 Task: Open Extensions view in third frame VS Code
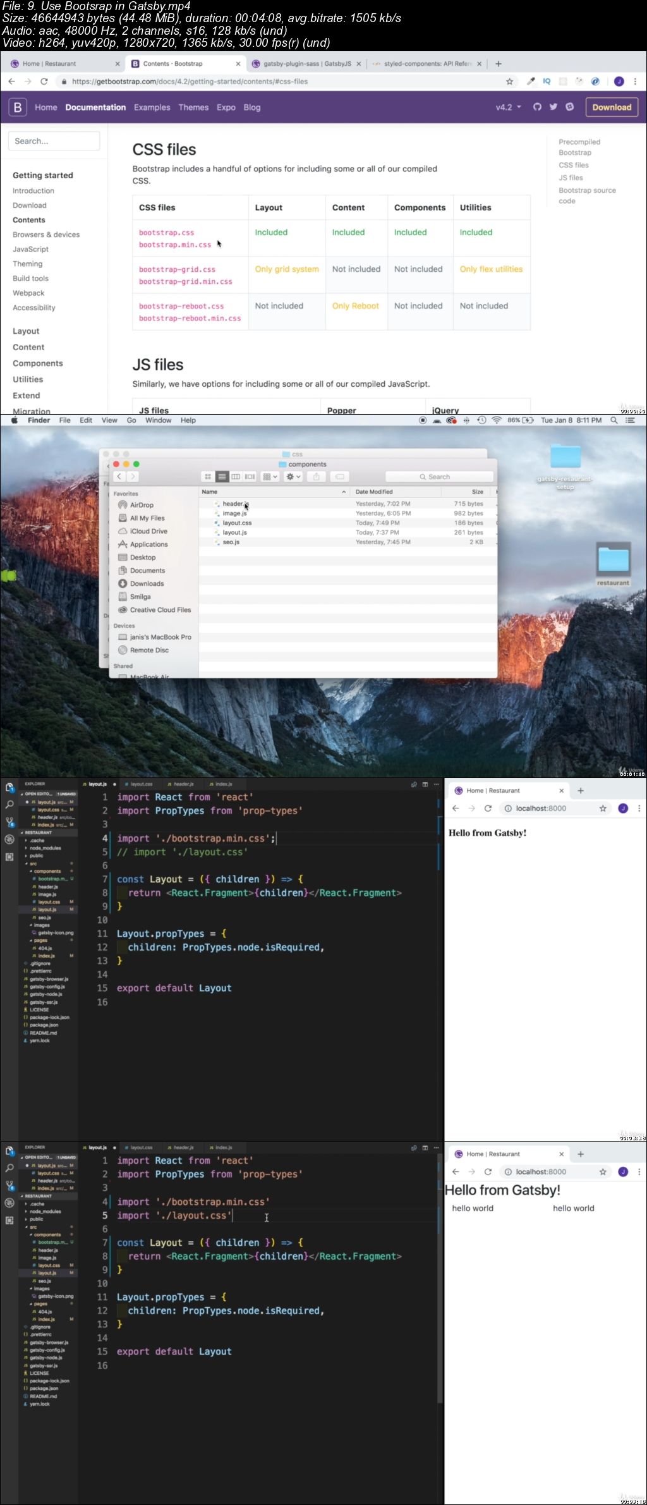click(9, 857)
